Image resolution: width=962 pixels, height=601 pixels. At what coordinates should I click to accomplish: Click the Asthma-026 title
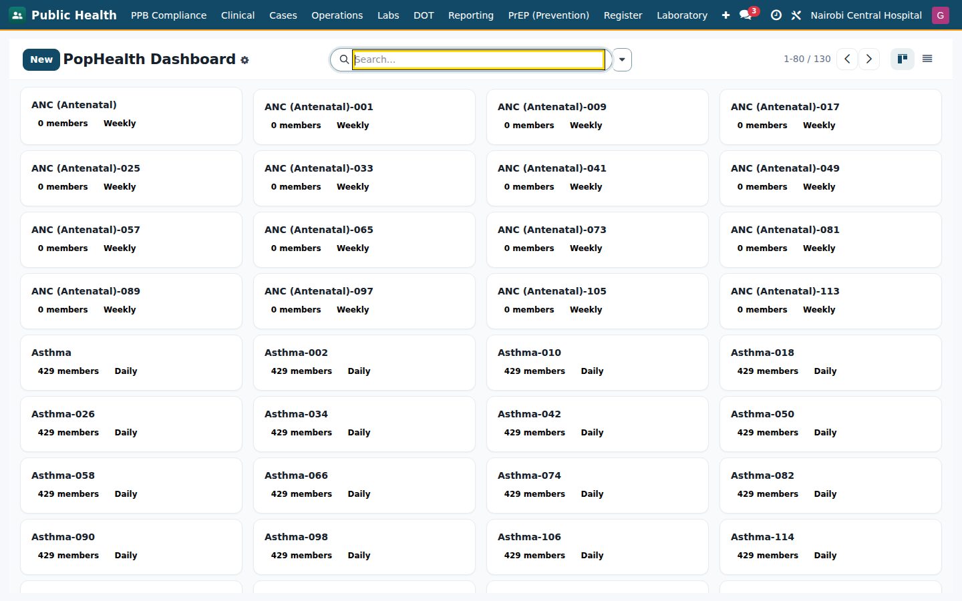(x=63, y=414)
